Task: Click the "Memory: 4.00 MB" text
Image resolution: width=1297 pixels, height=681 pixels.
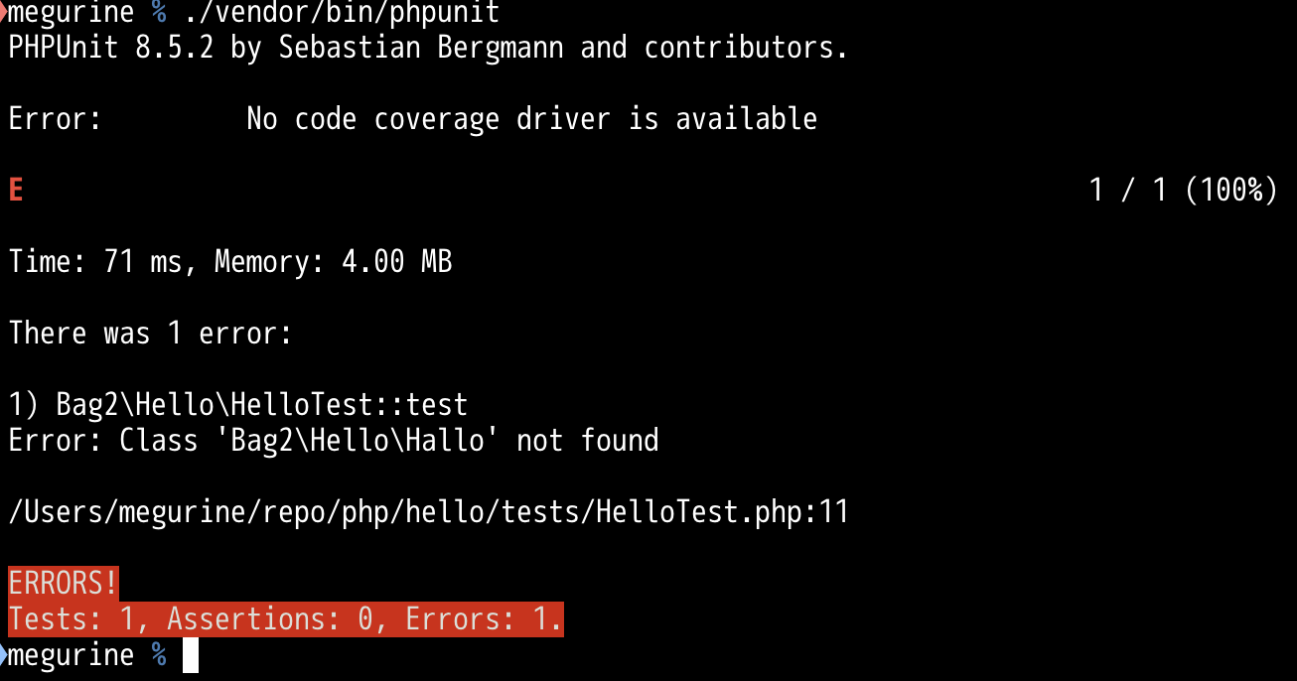Action: (333, 262)
